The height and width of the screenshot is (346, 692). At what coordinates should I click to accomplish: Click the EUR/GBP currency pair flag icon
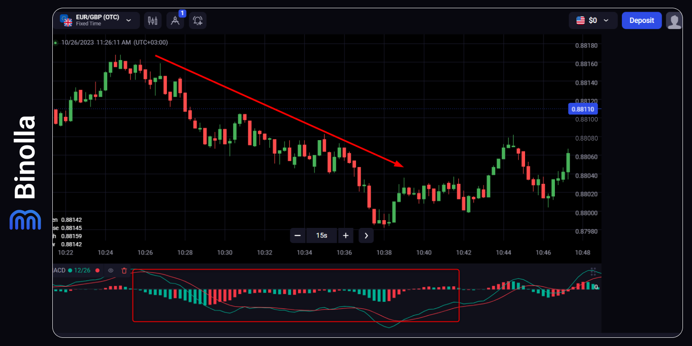[x=66, y=20]
